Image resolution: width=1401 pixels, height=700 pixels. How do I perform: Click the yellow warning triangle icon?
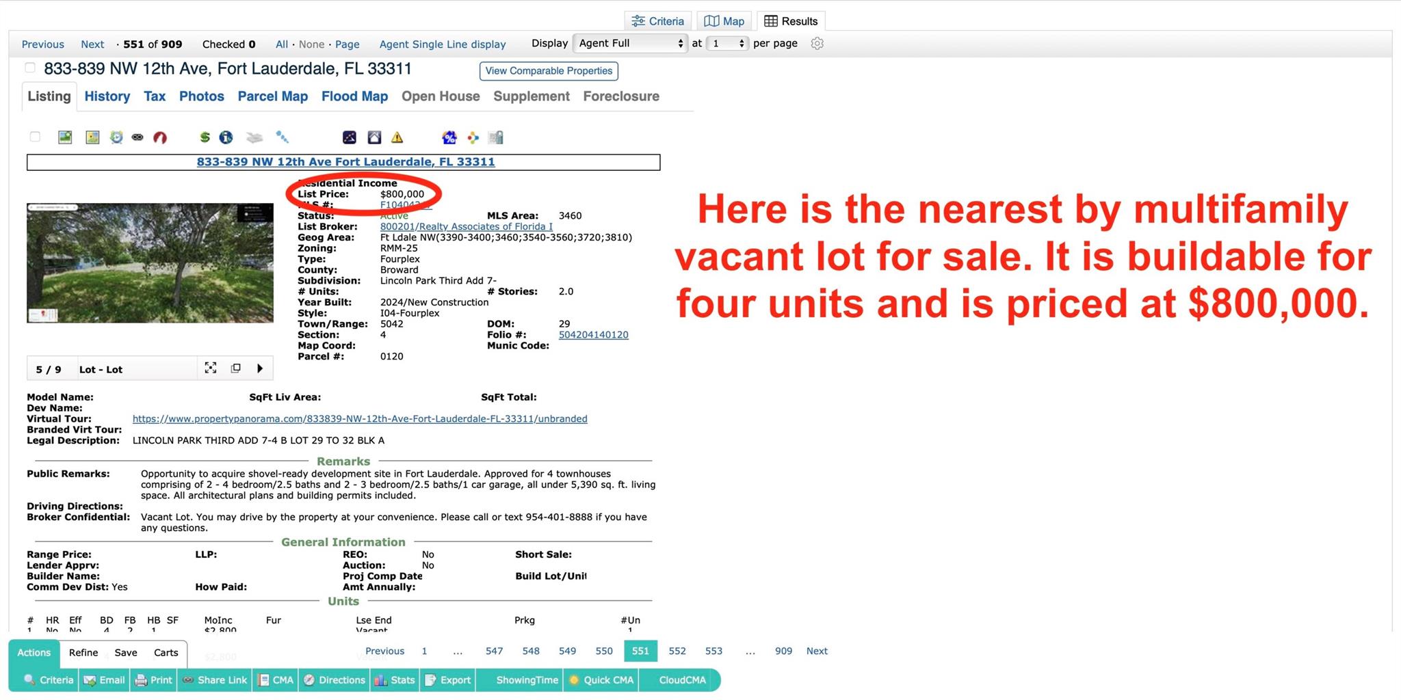pos(397,137)
